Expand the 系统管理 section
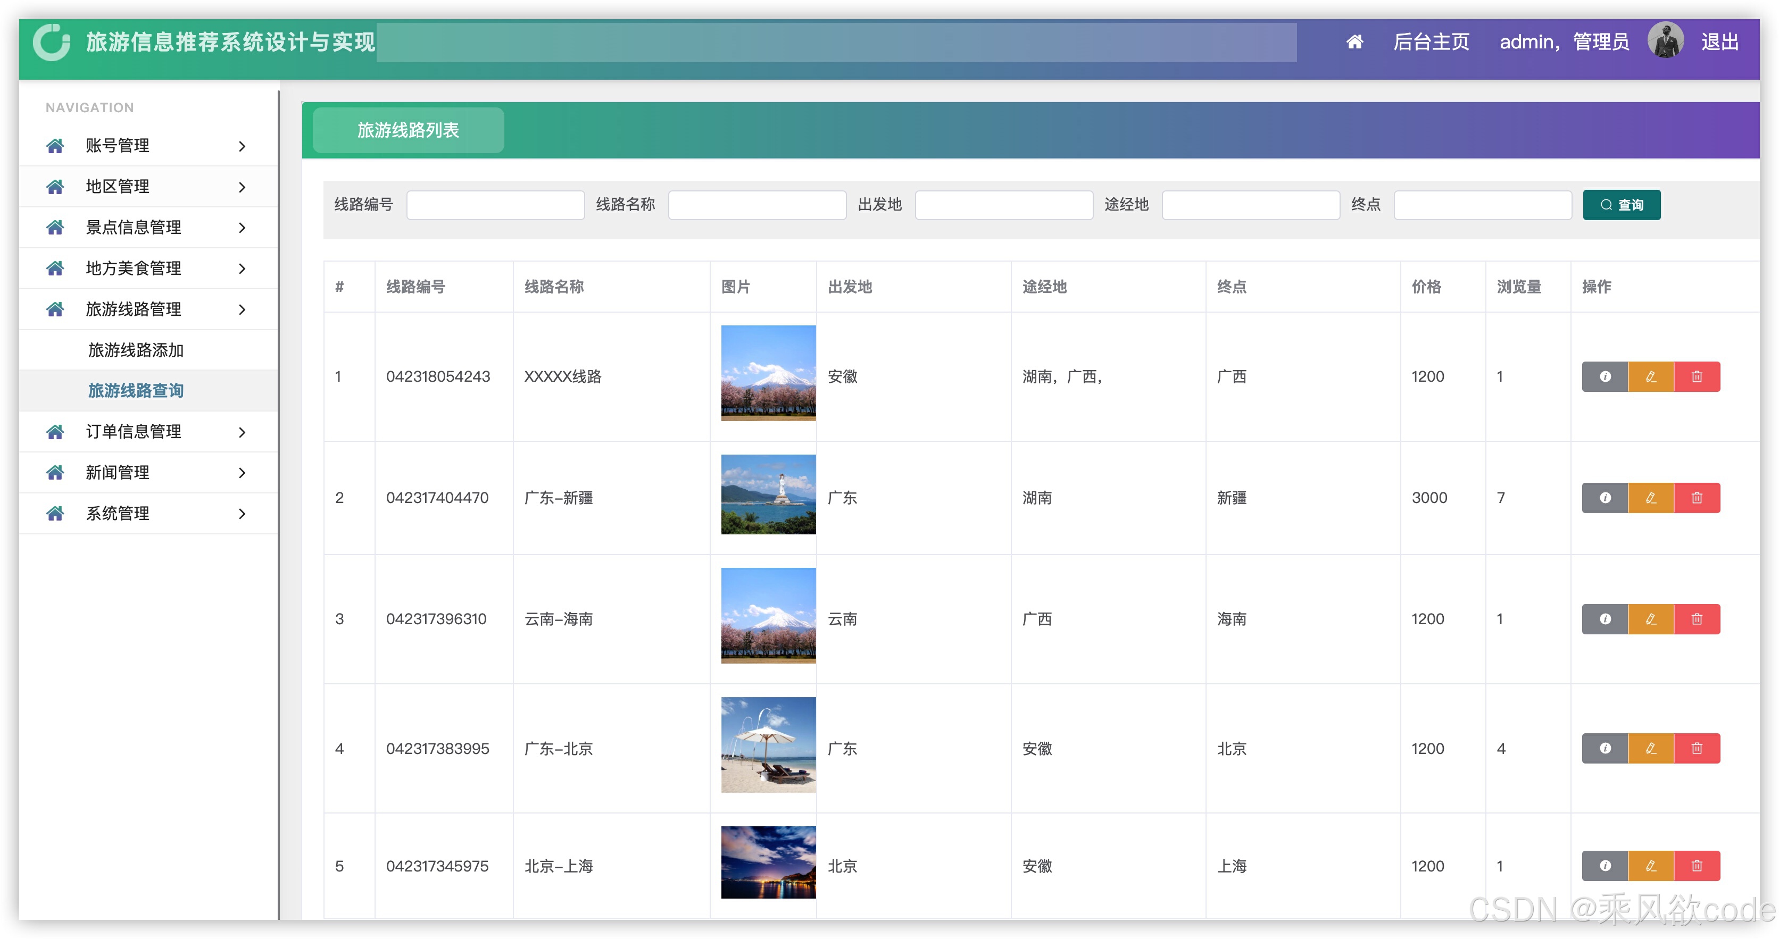This screenshot has height=939, width=1779. [x=117, y=513]
